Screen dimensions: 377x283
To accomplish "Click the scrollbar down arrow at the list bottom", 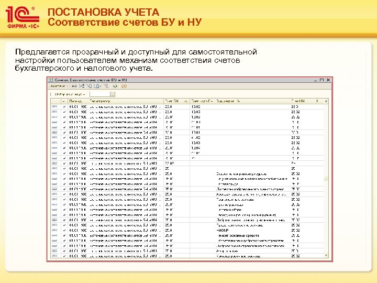I will pyautogui.click(x=326, y=255).
